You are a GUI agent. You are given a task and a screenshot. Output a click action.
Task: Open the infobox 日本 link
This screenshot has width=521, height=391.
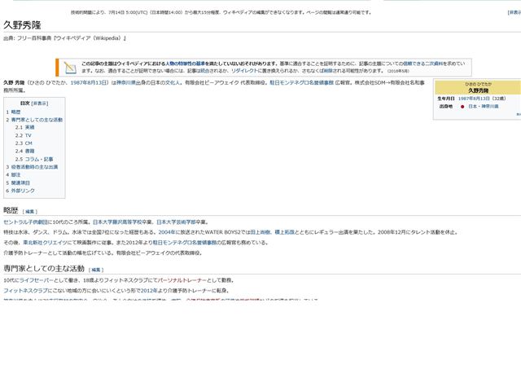(x=472, y=107)
